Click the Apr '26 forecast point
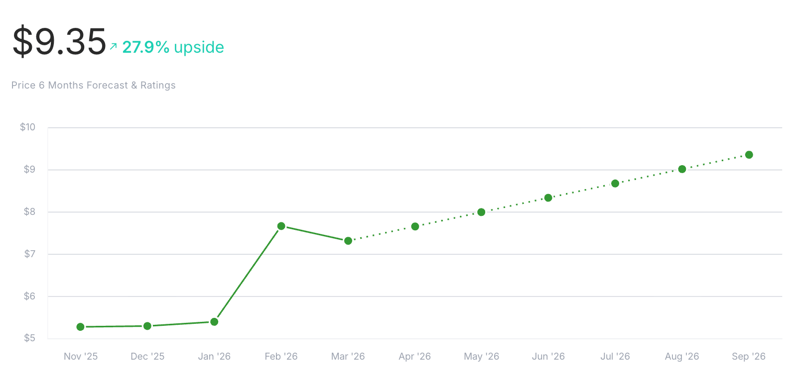 click(x=415, y=226)
